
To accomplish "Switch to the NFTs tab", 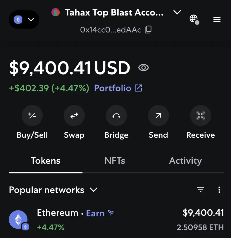I will coord(115,161).
